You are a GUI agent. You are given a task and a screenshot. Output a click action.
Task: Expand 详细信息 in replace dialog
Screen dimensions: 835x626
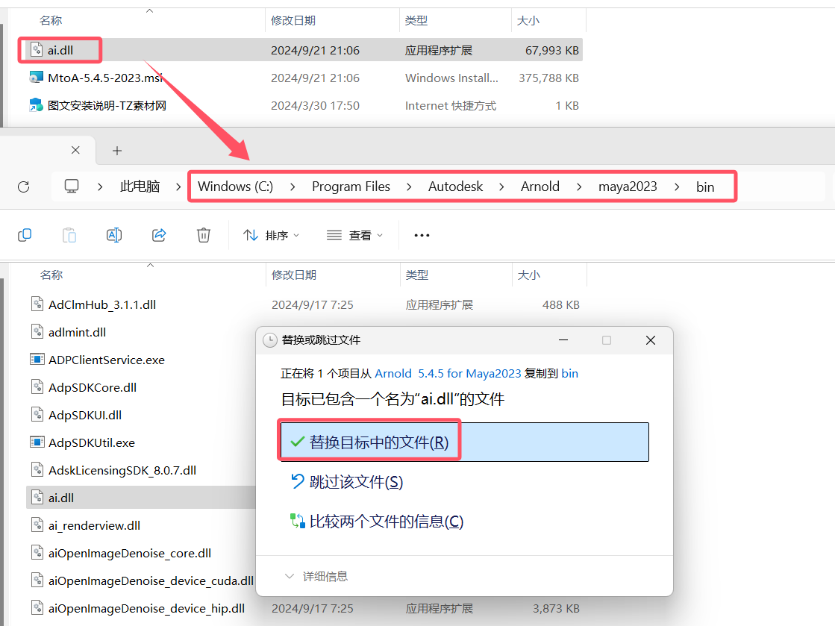tap(316, 577)
